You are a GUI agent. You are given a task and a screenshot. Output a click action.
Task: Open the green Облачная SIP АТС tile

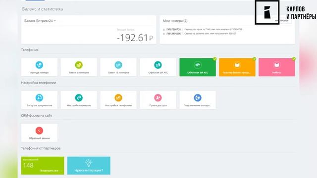[x=198, y=67]
